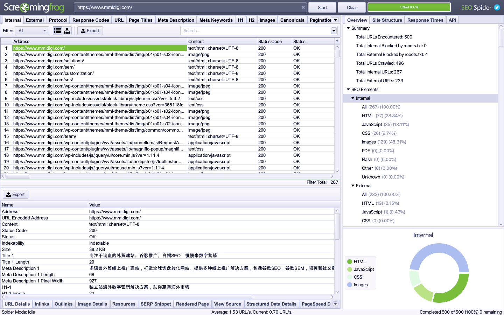This screenshot has height=315, width=504.
Task: Open the Twitter bird icon link
Action: coord(497,7)
